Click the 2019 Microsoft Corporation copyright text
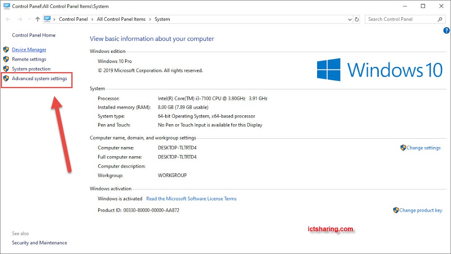This screenshot has width=451, height=254. click(151, 70)
